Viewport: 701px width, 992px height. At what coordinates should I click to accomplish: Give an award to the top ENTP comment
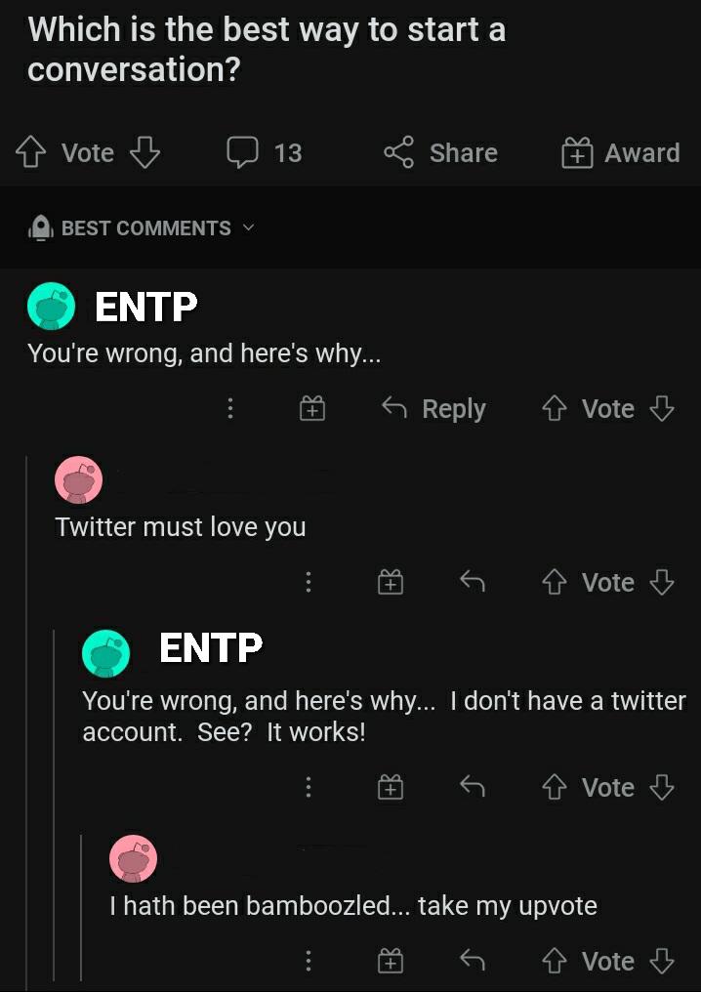point(311,409)
